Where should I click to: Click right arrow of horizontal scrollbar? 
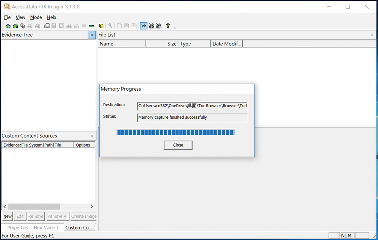(91, 206)
